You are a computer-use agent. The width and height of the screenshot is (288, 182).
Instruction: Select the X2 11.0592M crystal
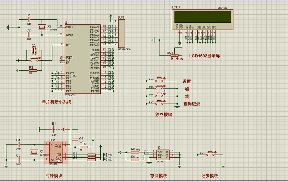[42, 27]
